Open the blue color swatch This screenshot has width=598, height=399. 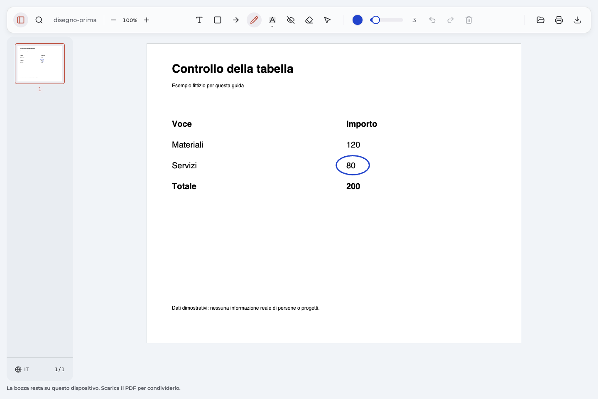tap(358, 20)
